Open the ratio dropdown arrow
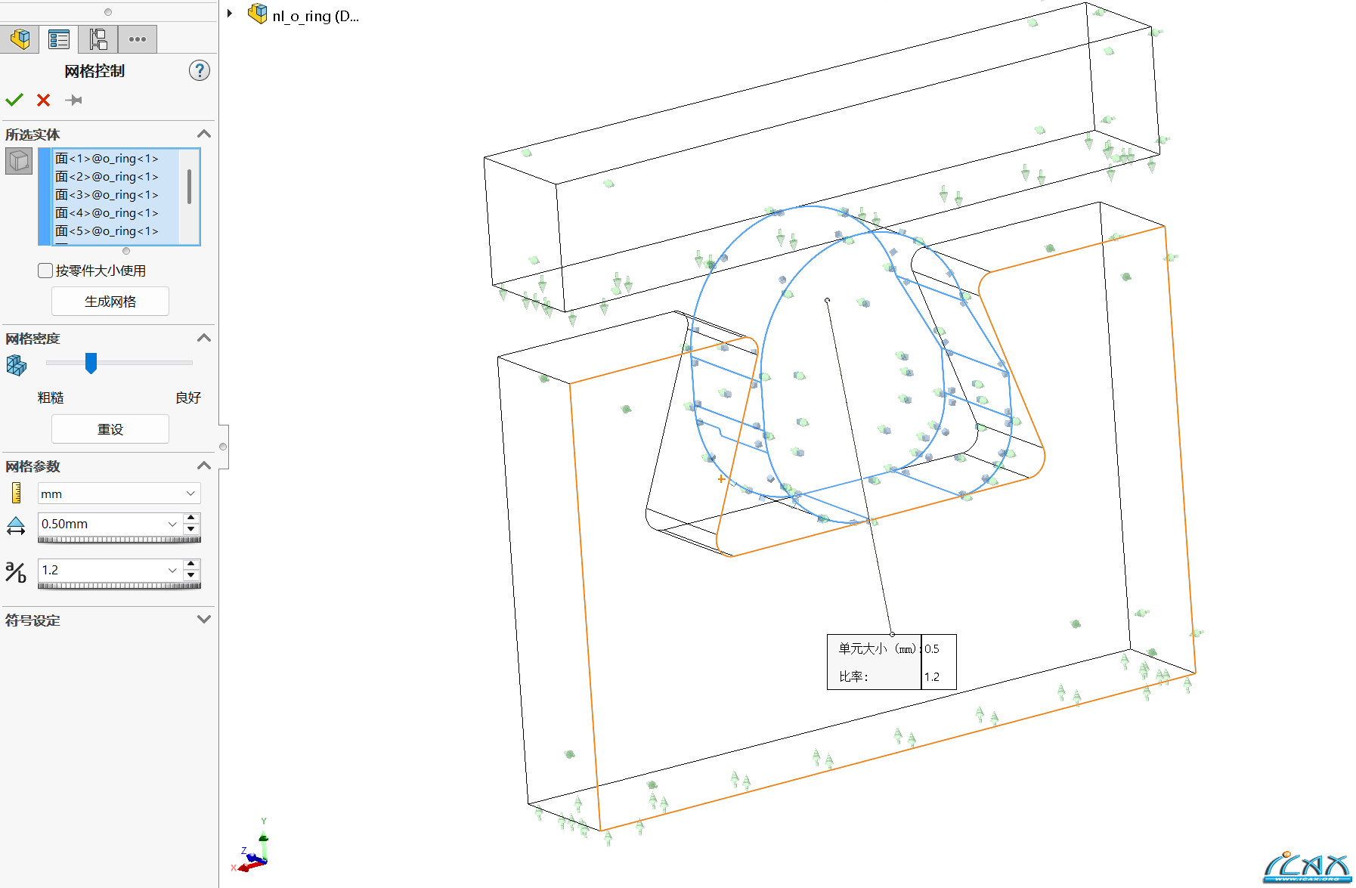The image size is (1356, 888). [172, 570]
